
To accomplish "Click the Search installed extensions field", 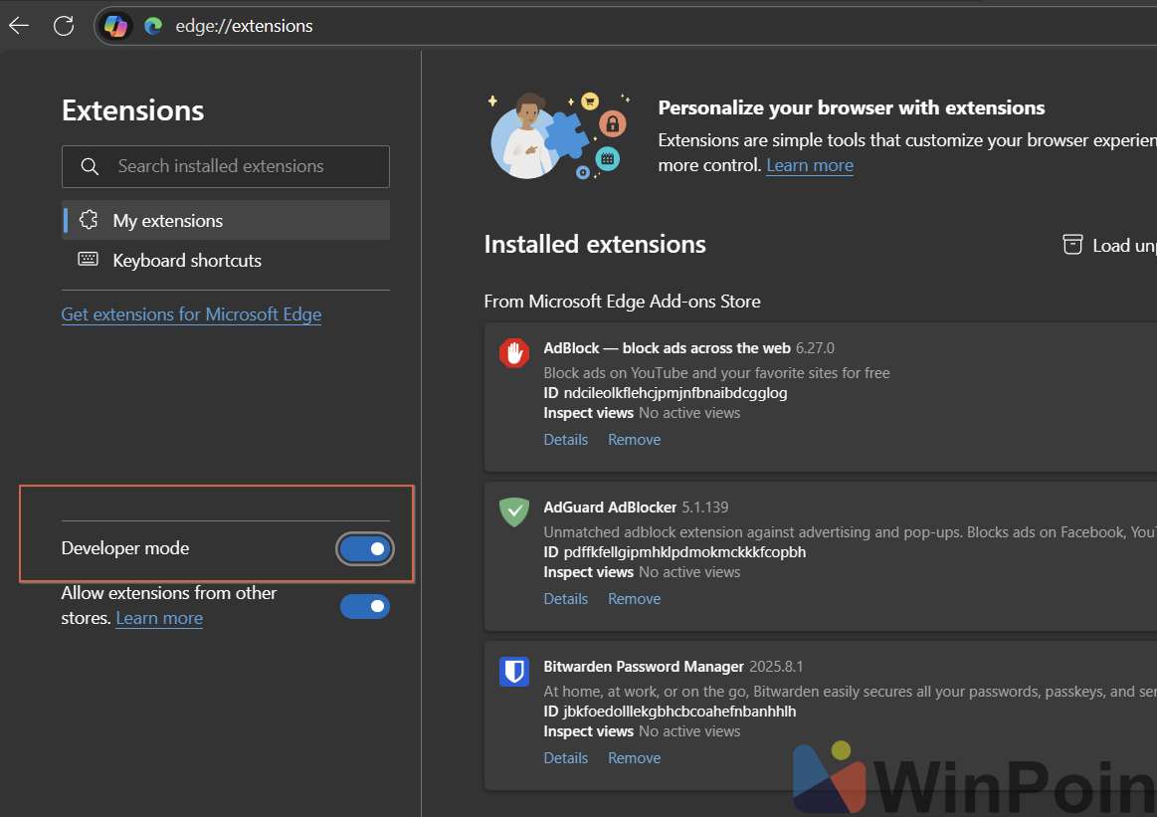I will [226, 166].
